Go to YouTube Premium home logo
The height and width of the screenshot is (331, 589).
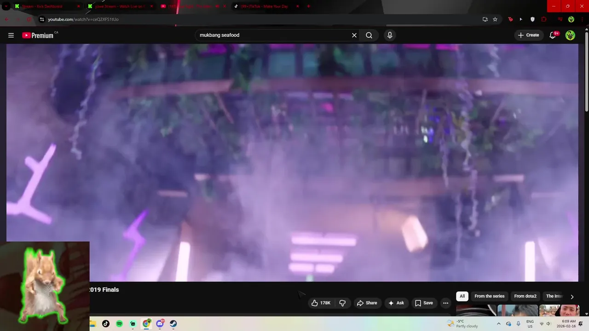38,35
